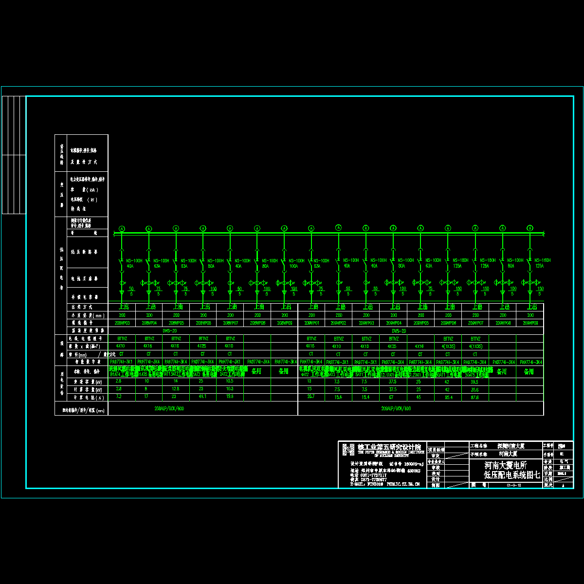
Task: Click the 209ALP/GCK/800 cabinet label
Action: click(396, 409)
